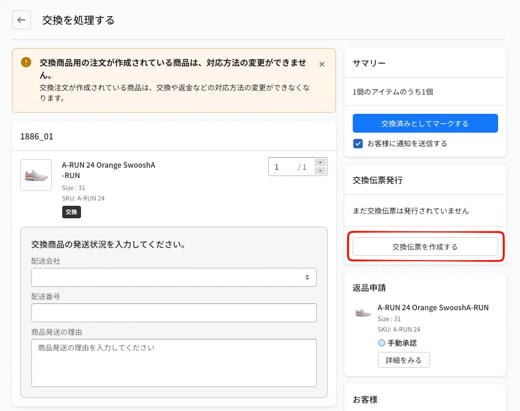This screenshot has width=520, height=411.
Task: Increase the item quantity with up arrow
Action: (x=320, y=162)
